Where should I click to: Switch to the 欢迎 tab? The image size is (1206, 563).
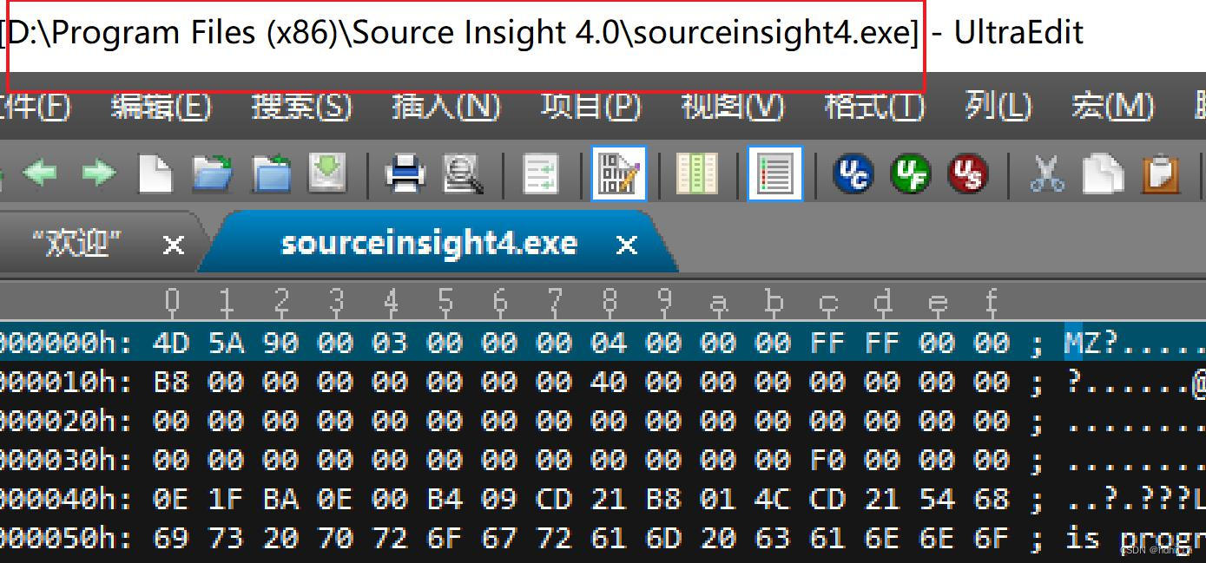[77, 244]
